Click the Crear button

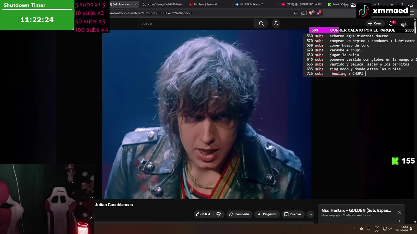click(x=375, y=23)
